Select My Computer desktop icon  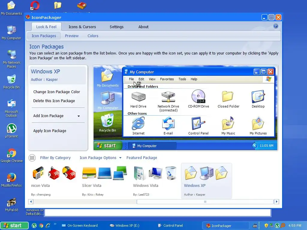tap(11, 33)
